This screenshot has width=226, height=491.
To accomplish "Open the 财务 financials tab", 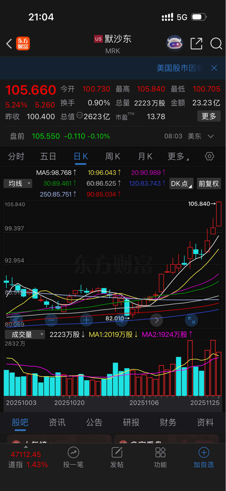I will tap(168, 422).
